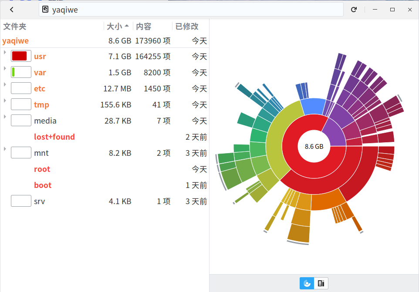The height and width of the screenshot is (292, 419).
Task: Select the lost+found folder
Action: [x=54, y=137]
